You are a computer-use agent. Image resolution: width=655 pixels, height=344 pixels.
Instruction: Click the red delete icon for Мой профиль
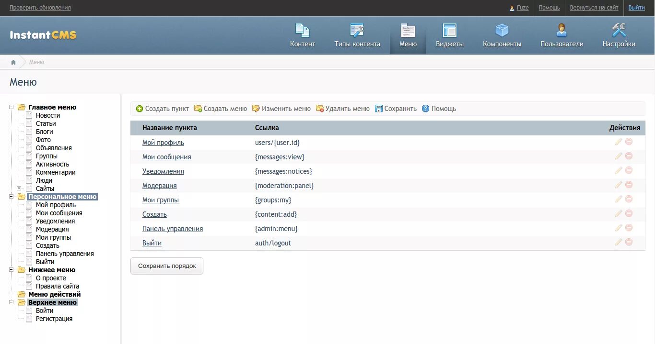click(x=629, y=142)
